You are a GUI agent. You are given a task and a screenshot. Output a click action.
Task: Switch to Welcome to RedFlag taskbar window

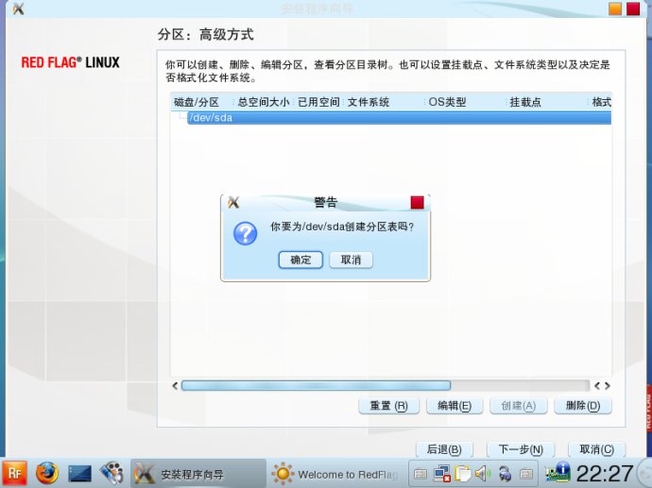(335, 474)
